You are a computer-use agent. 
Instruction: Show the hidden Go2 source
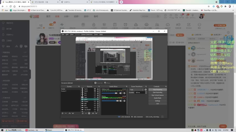click(x=95, y=95)
